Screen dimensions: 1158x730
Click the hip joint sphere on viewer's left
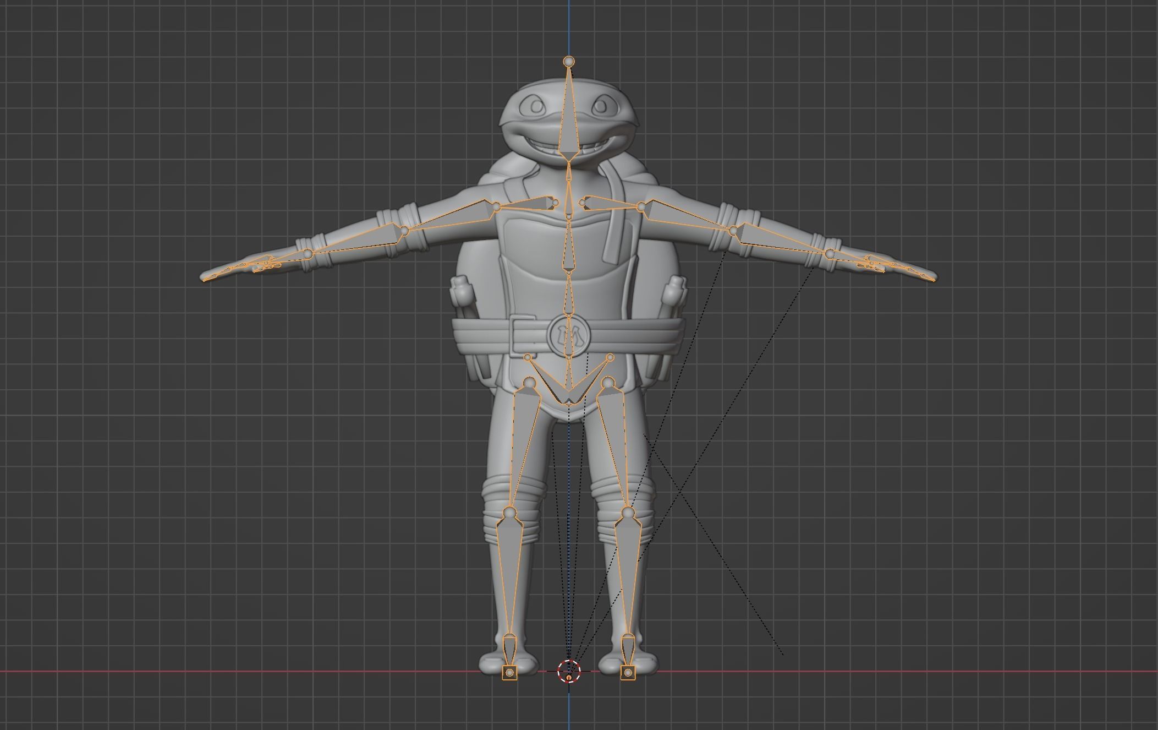tap(530, 383)
